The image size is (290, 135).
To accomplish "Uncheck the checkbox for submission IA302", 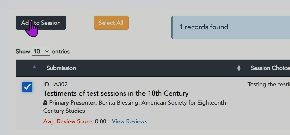I will click(x=27, y=87).
